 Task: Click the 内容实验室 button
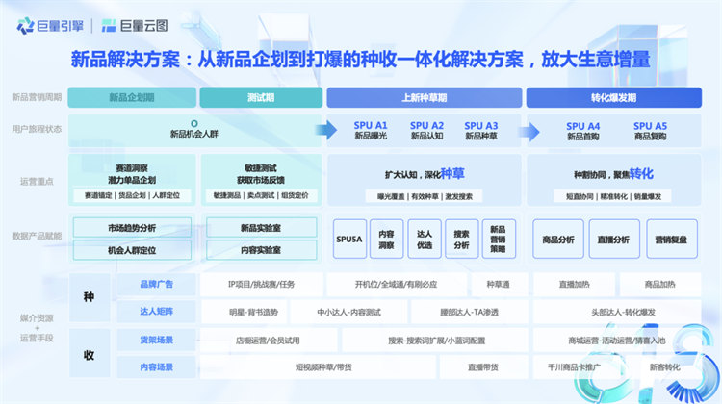pyautogui.click(x=260, y=249)
